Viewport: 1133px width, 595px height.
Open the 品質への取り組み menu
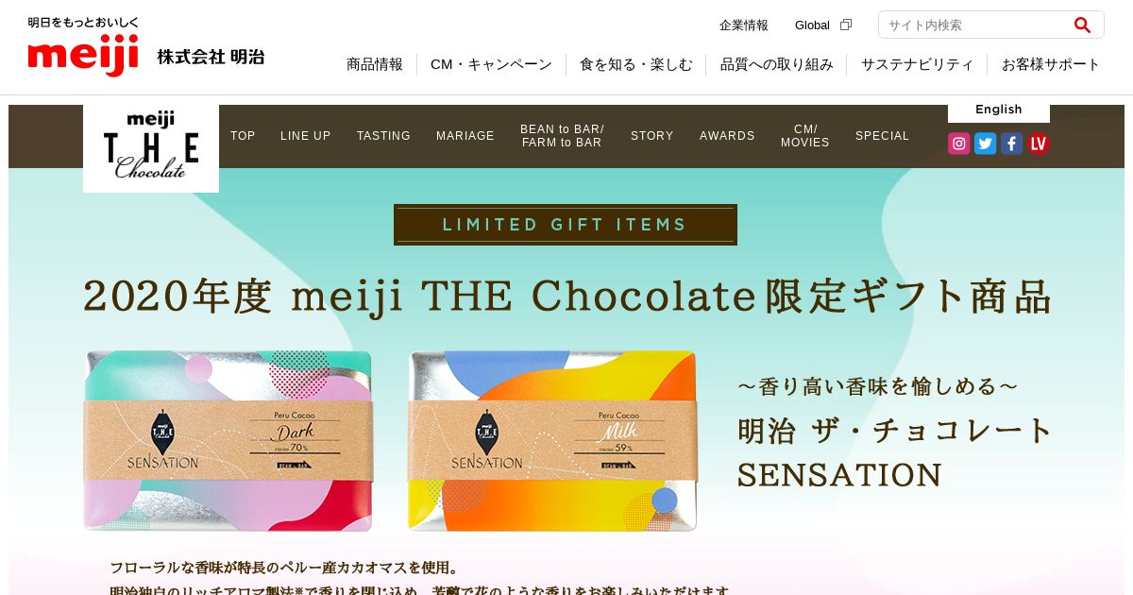click(777, 64)
